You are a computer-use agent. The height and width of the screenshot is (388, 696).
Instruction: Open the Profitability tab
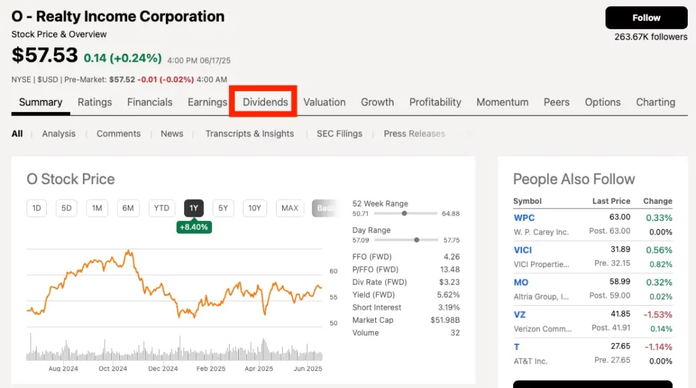click(435, 102)
